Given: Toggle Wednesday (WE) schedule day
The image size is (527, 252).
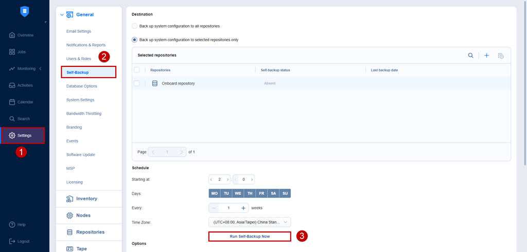Looking at the screenshot, I should [238, 193].
